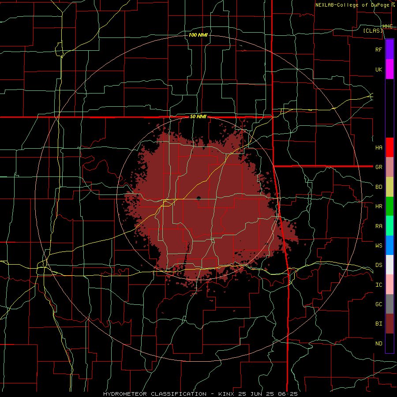Click the NEXLAB-College of DuPage header text
Viewport: 397px width, 397px height.
click(x=352, y=5)
